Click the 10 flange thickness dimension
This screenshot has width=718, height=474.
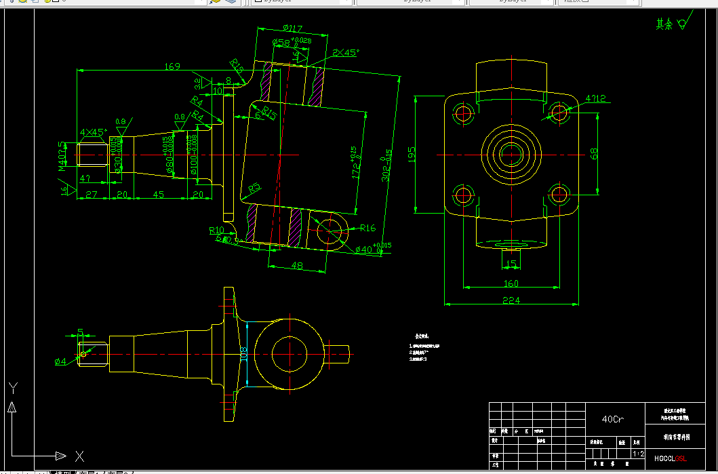[x=218, y=91]
